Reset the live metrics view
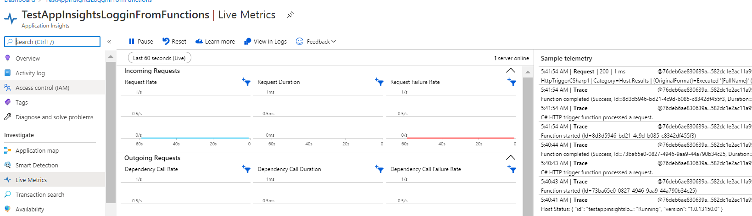 pyautogui.click(x=174, y=41)
